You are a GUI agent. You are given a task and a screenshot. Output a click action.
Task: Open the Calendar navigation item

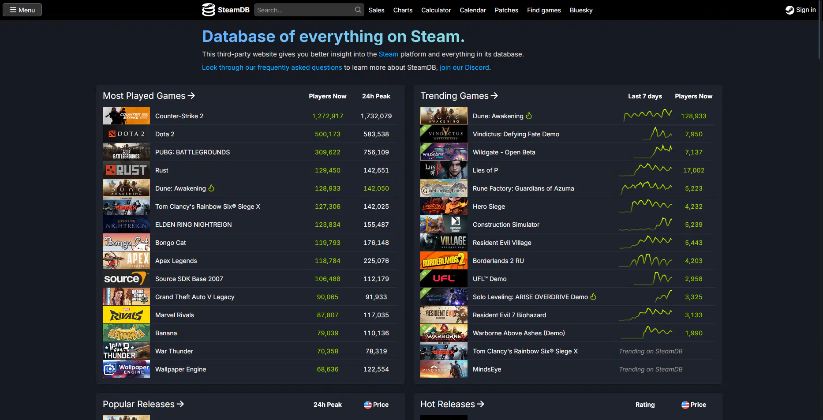pyautogui.click(x=473, y=10)
